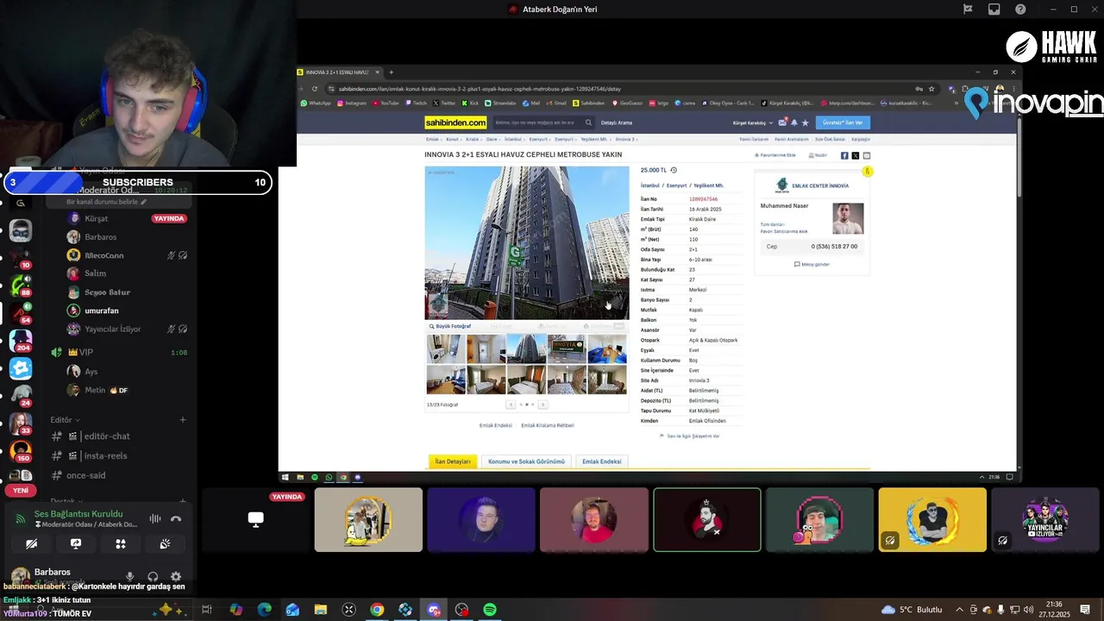1104x621 pixels.
Task: Switch to Konumu ve Sokak Görünümü tab
Action: [x=526, y=461]
